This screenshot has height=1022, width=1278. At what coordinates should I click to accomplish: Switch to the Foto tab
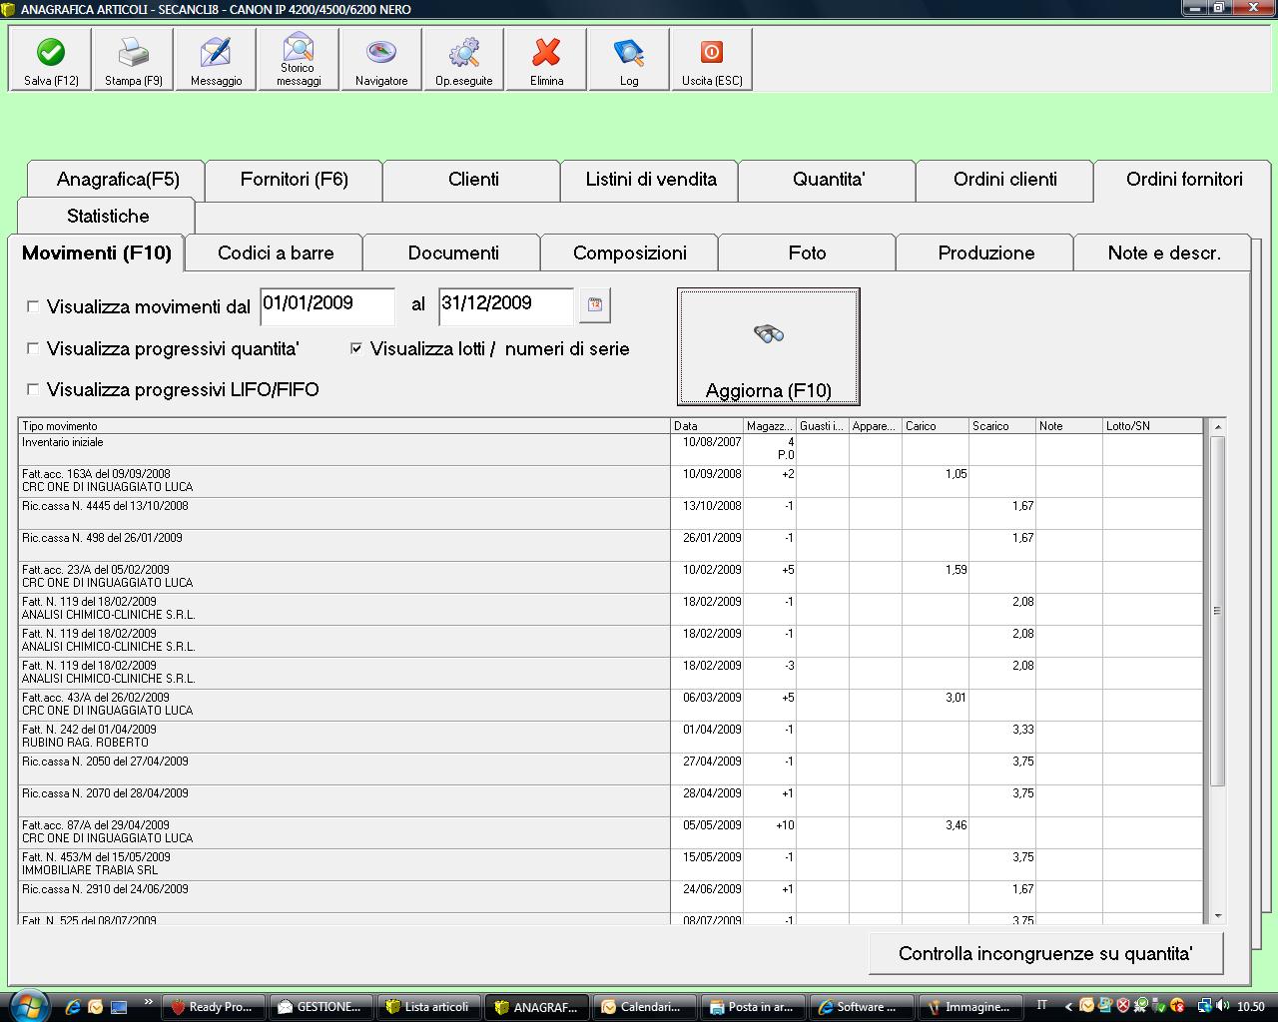pos(808,254)
